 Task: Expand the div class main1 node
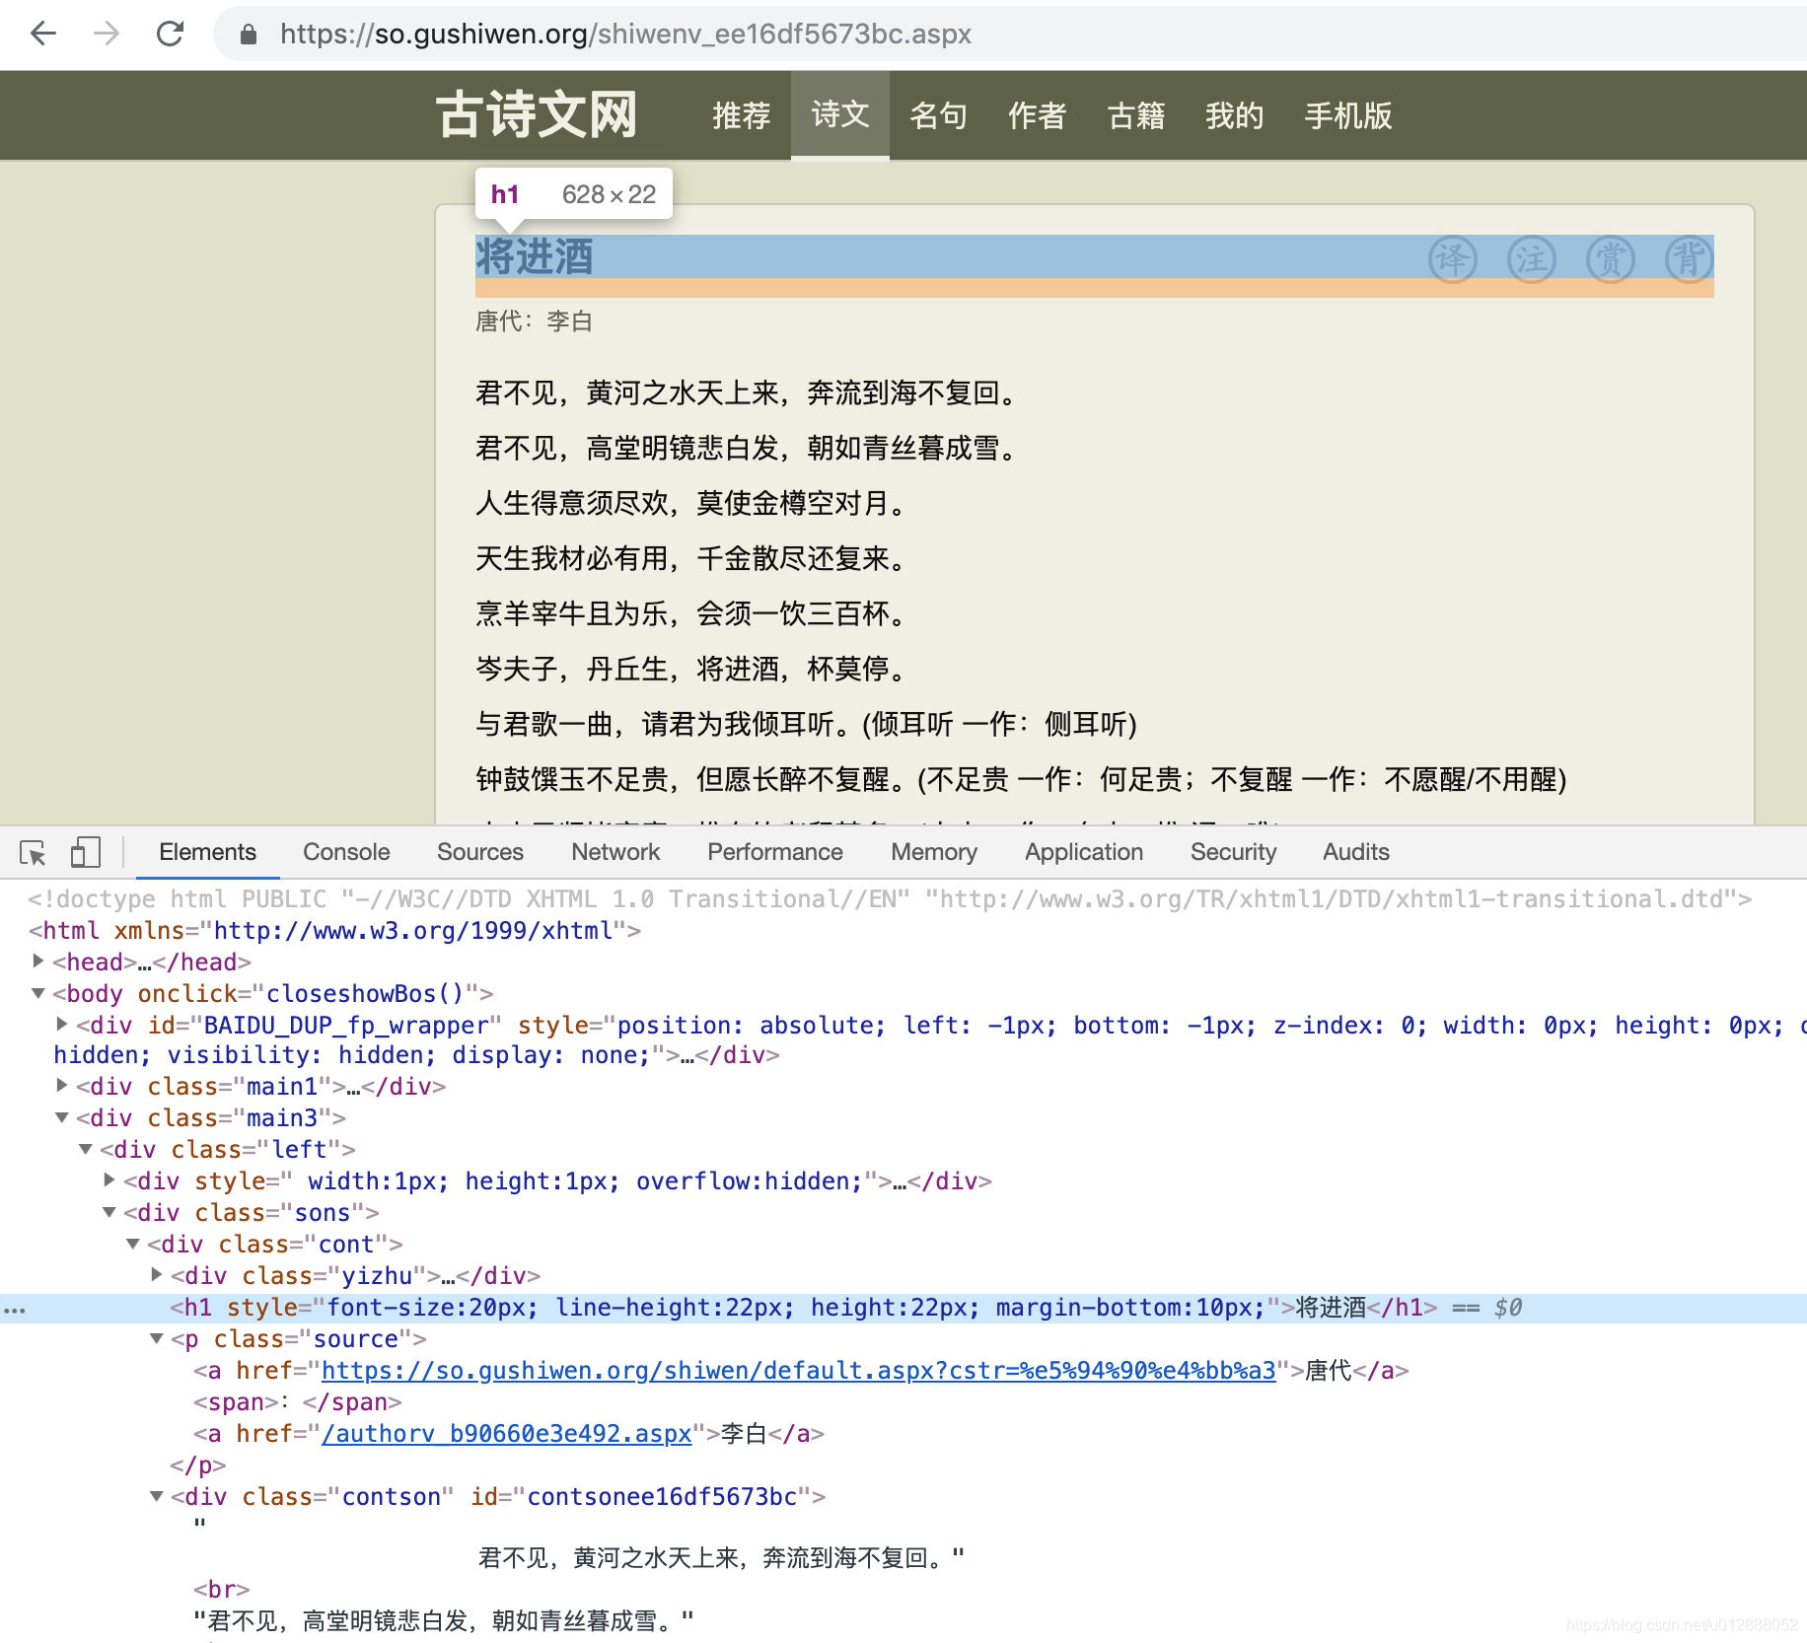pos(62,1085)
